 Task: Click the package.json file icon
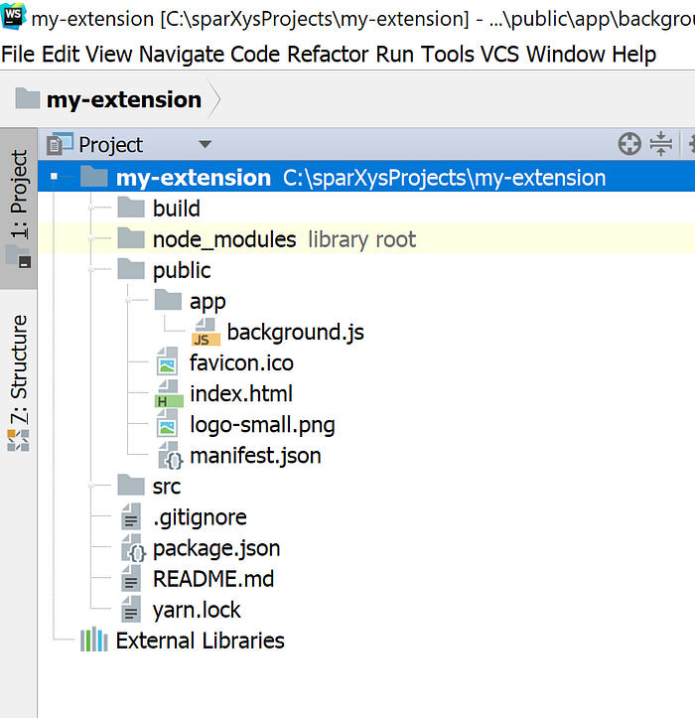click(x=133, y=548)
